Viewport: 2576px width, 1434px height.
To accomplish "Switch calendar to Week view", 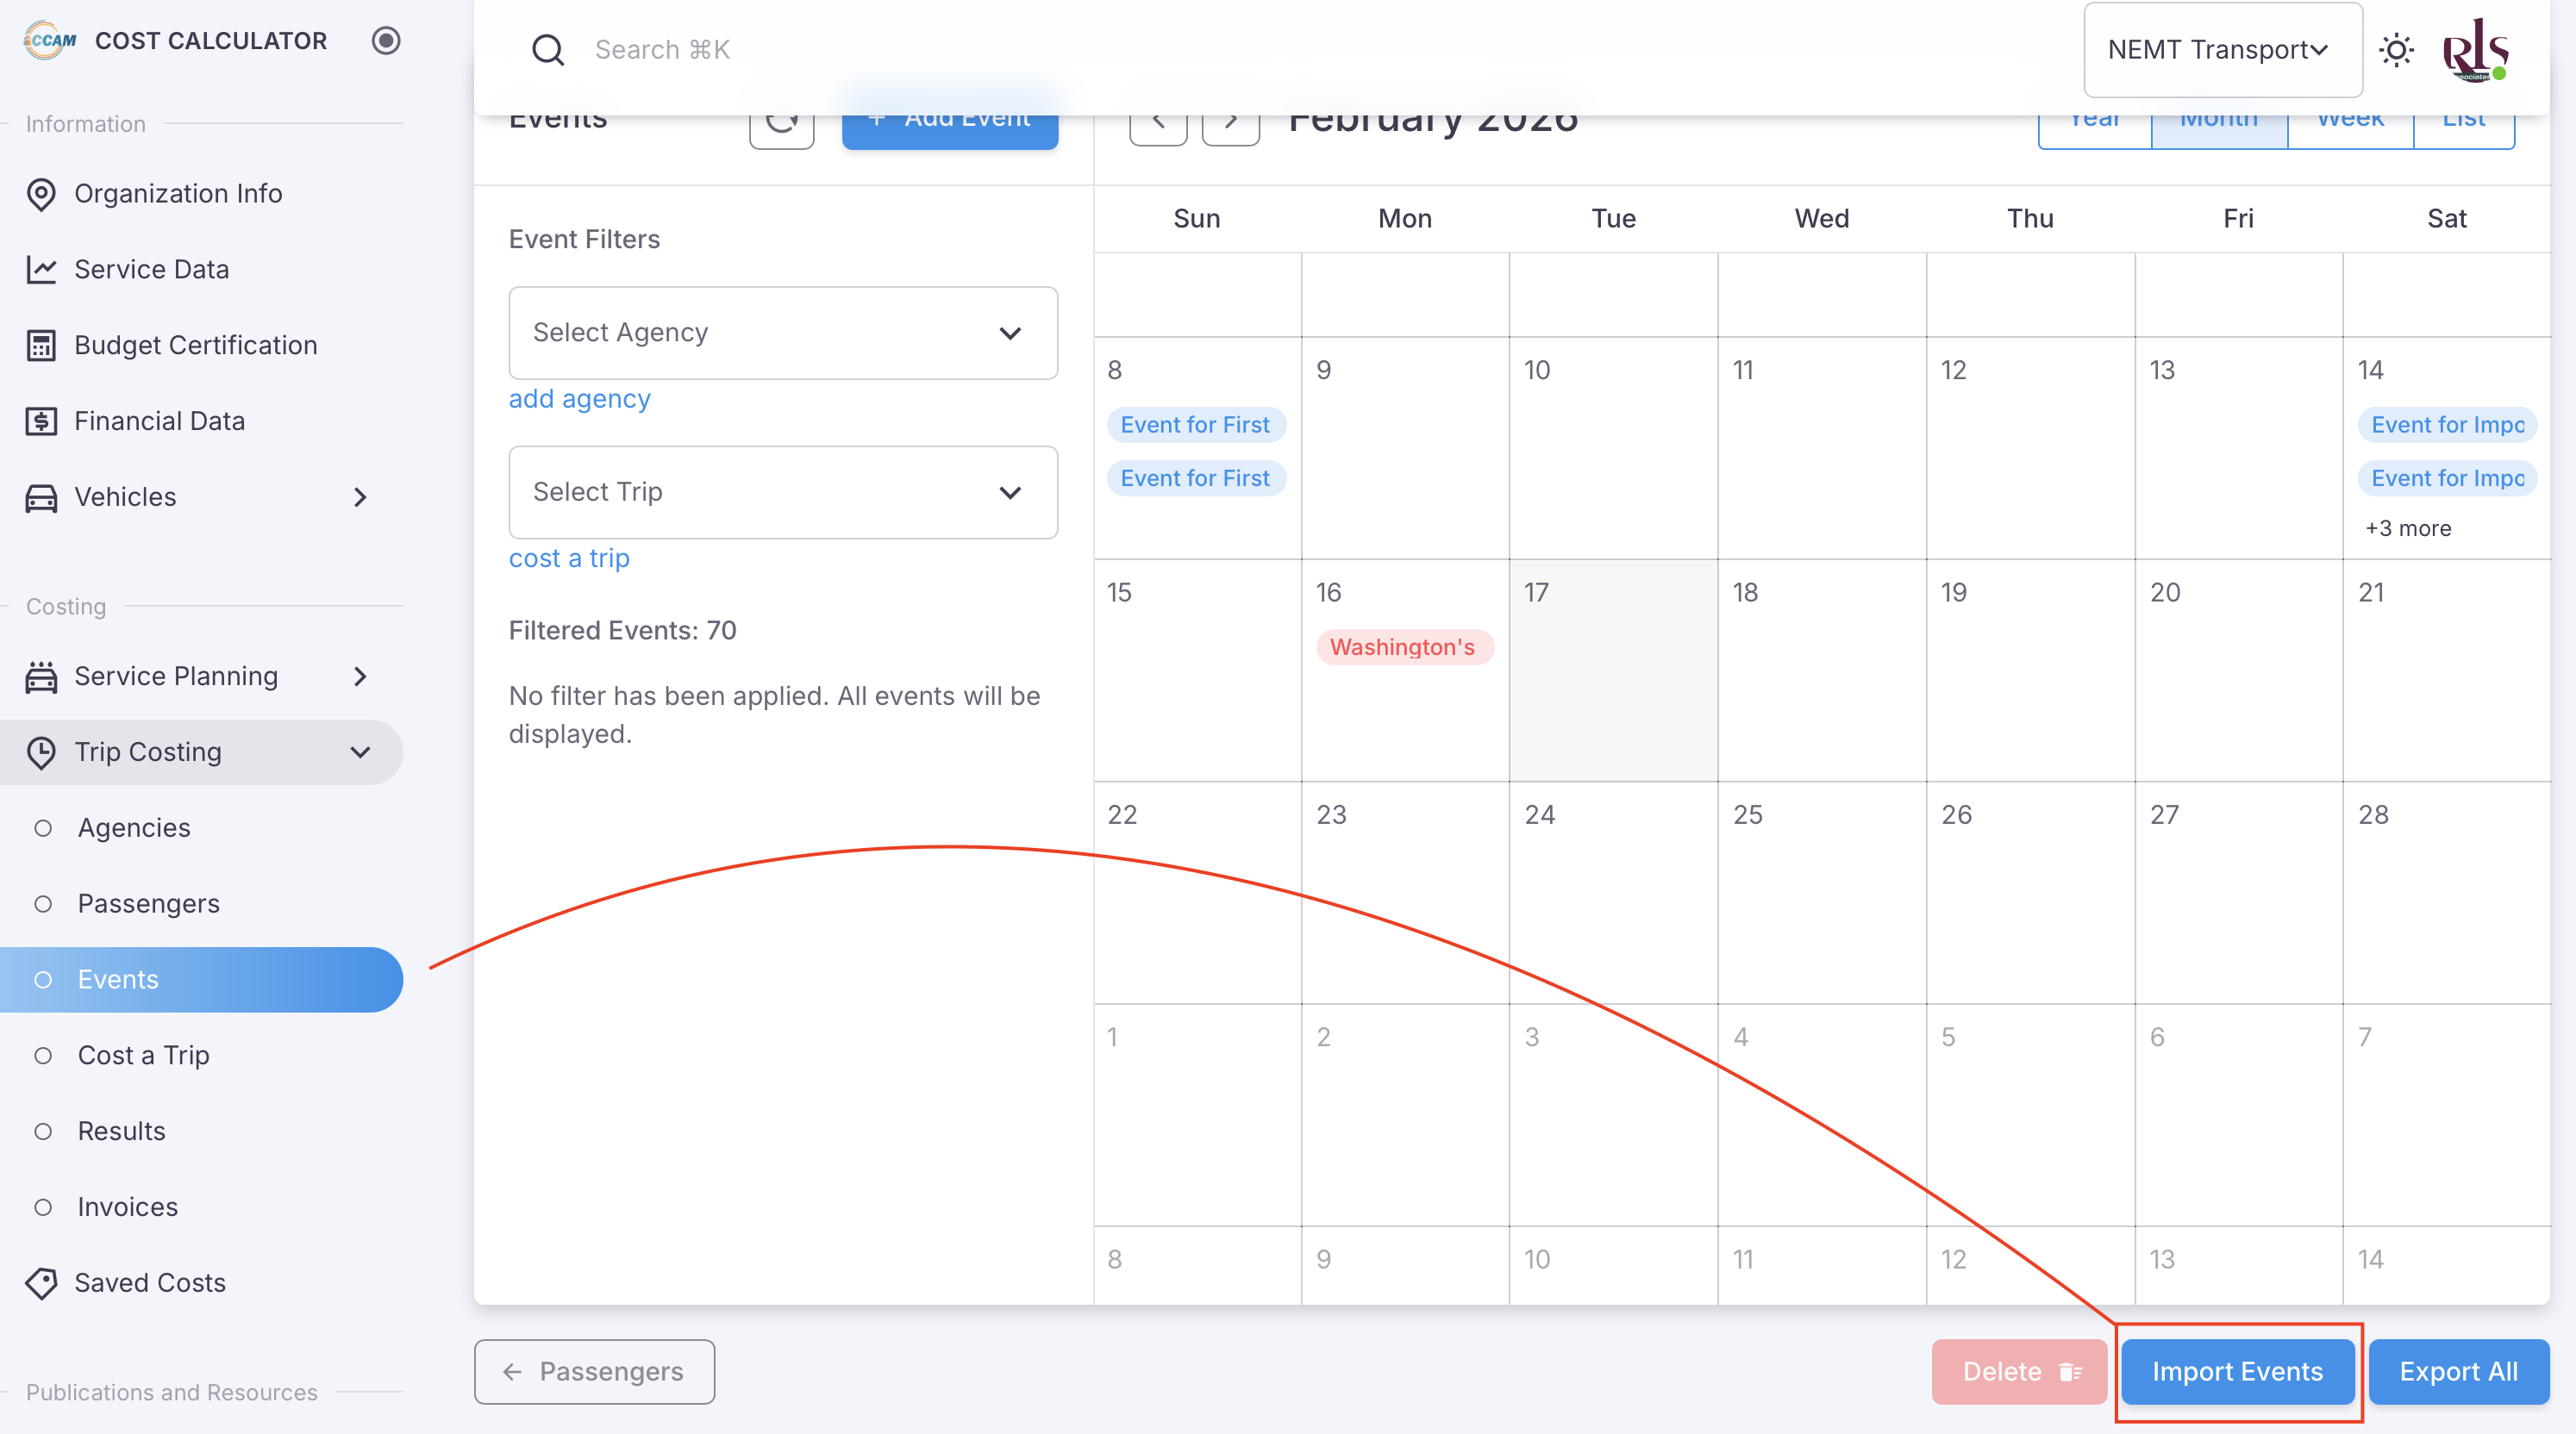I will click(x=2349, y=125).
